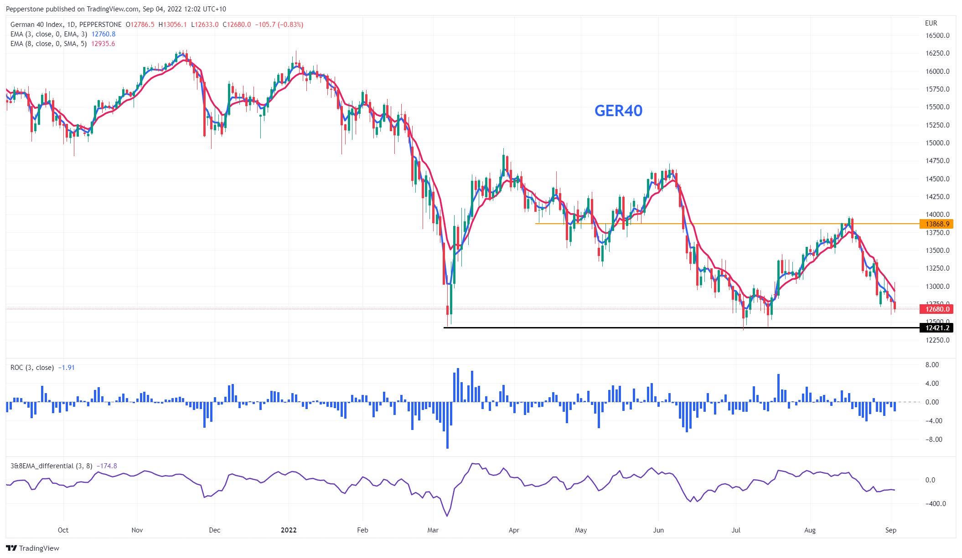Select the EMA (3, close, 0, EMA, 3) legend
The height and width of the screenshot is (558, 962).
tap(50, 34)
